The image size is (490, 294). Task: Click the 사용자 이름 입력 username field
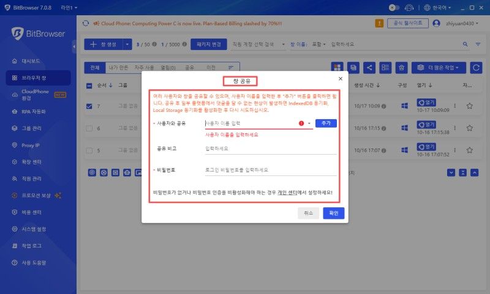click(x=250, y=123)
